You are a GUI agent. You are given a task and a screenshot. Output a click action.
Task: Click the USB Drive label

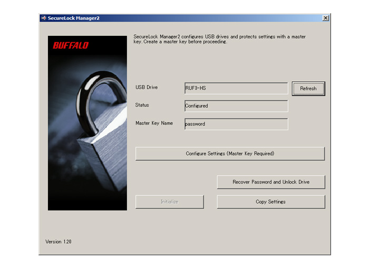[147, 88]
